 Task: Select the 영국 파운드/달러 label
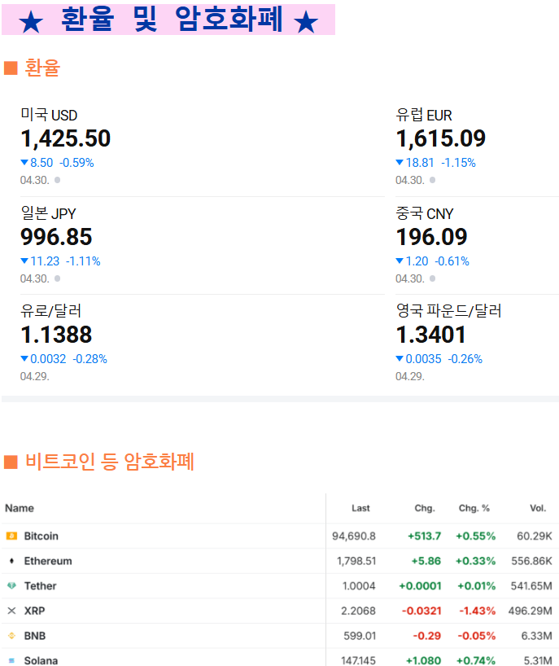tap(448, 311)
